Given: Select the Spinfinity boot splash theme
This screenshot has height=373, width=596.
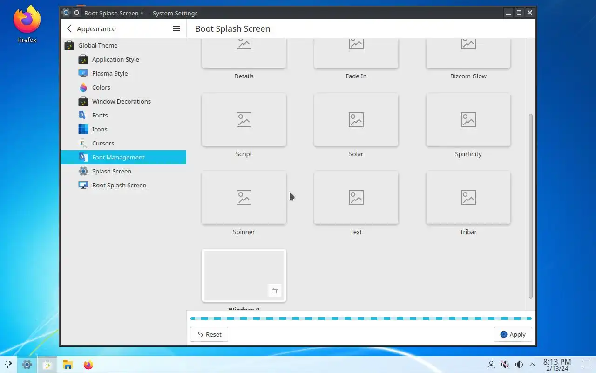Looking at the screenshot, I should click(468, 120).
